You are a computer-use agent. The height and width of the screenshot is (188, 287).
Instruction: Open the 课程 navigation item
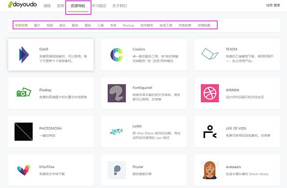(x=47, y=6)
